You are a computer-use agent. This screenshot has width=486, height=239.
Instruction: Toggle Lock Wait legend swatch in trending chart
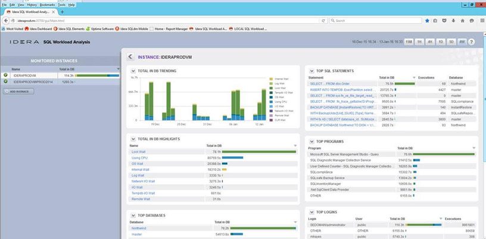click(271, 88)
